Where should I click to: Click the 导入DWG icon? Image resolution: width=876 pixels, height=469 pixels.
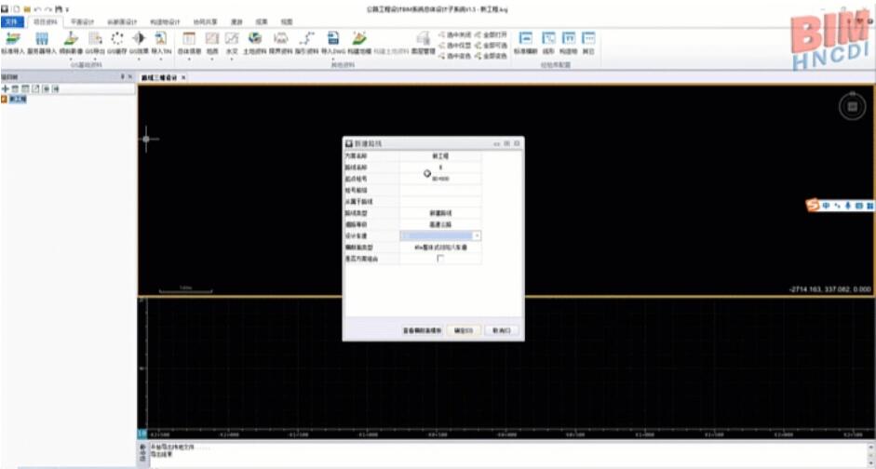tap(333, 41)
